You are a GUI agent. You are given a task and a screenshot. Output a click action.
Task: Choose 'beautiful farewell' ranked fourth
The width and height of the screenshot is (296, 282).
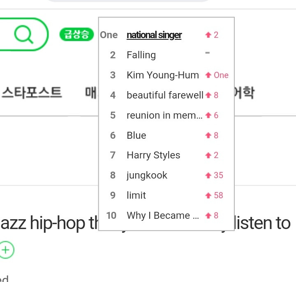pyautogui.click(x=165, y=95)
